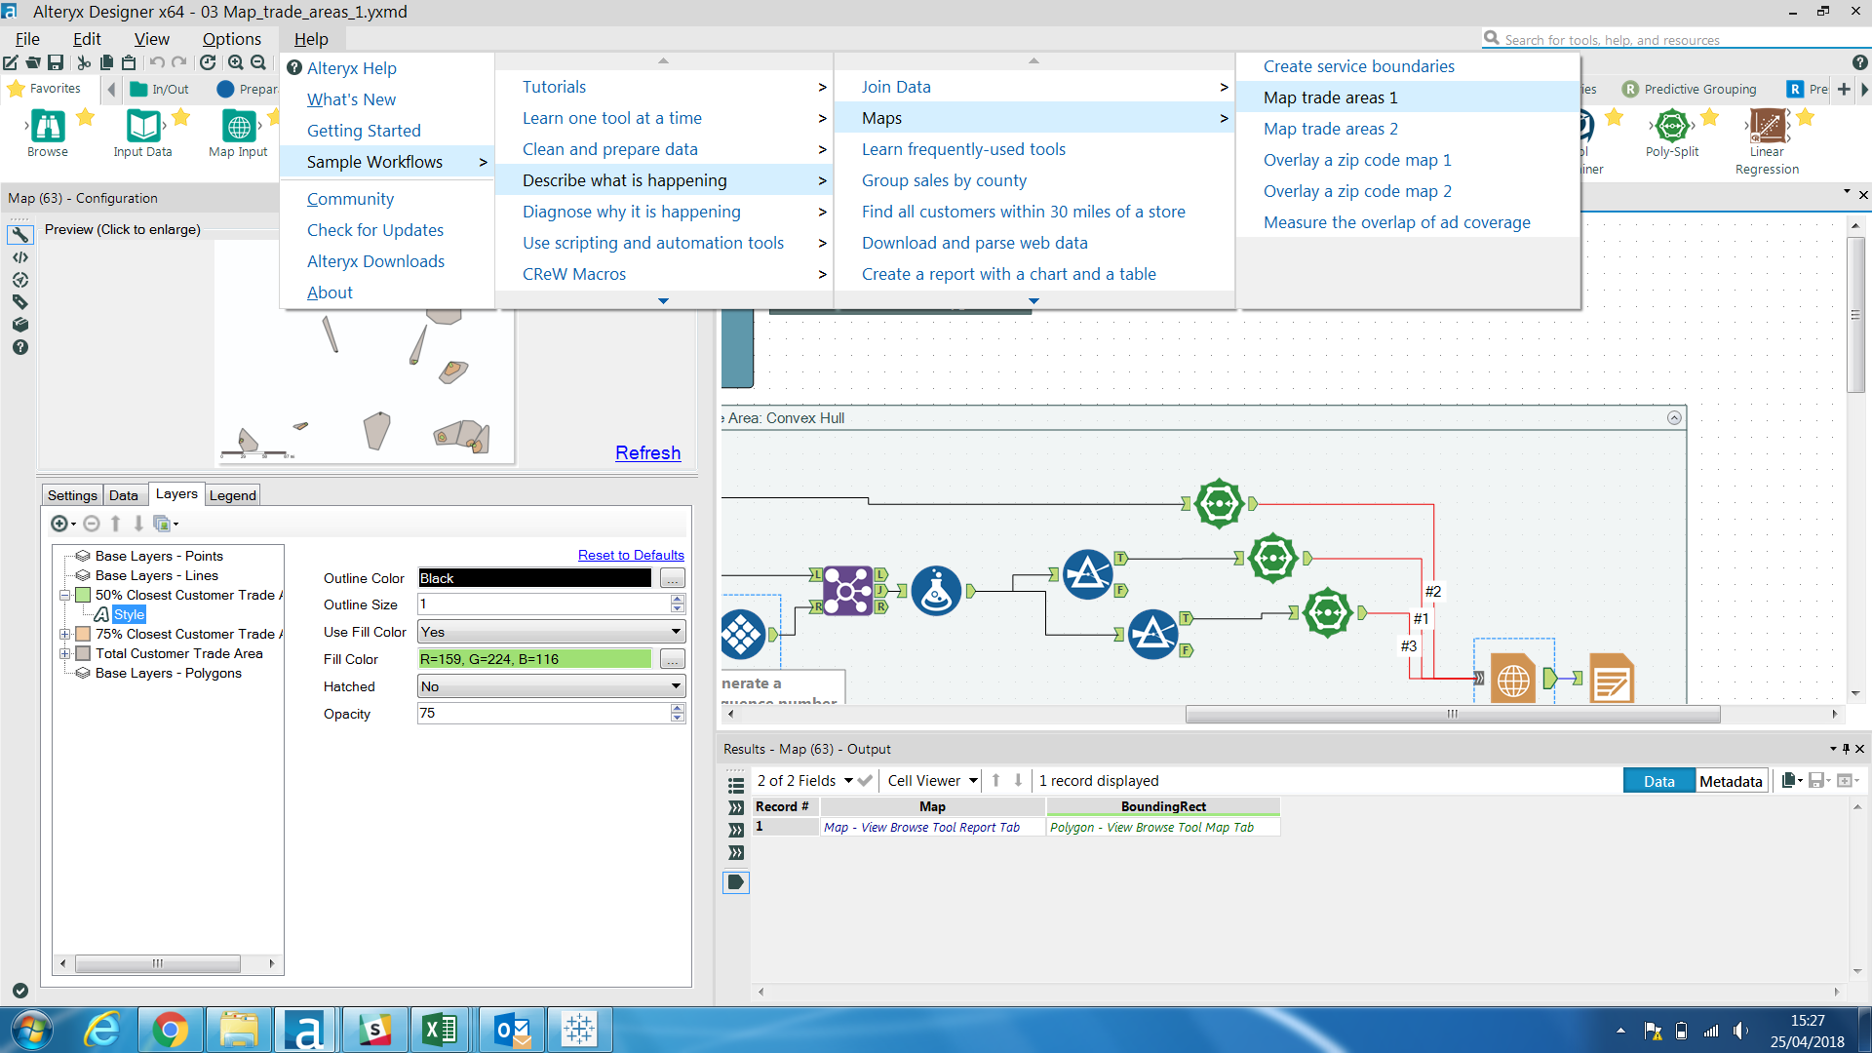Click the move layer up arrow icon
1872x1053 pixels.
click(x=115, y=524)
